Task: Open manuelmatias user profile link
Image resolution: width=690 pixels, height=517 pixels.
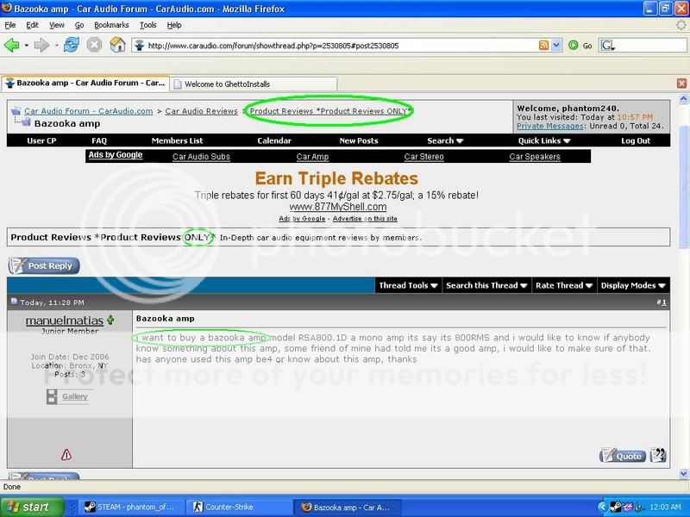Action: pyautogui.click(x=64, y=321)
